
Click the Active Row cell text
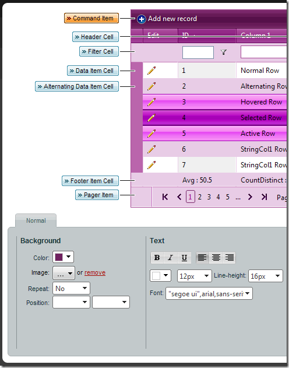click(258, 134)
